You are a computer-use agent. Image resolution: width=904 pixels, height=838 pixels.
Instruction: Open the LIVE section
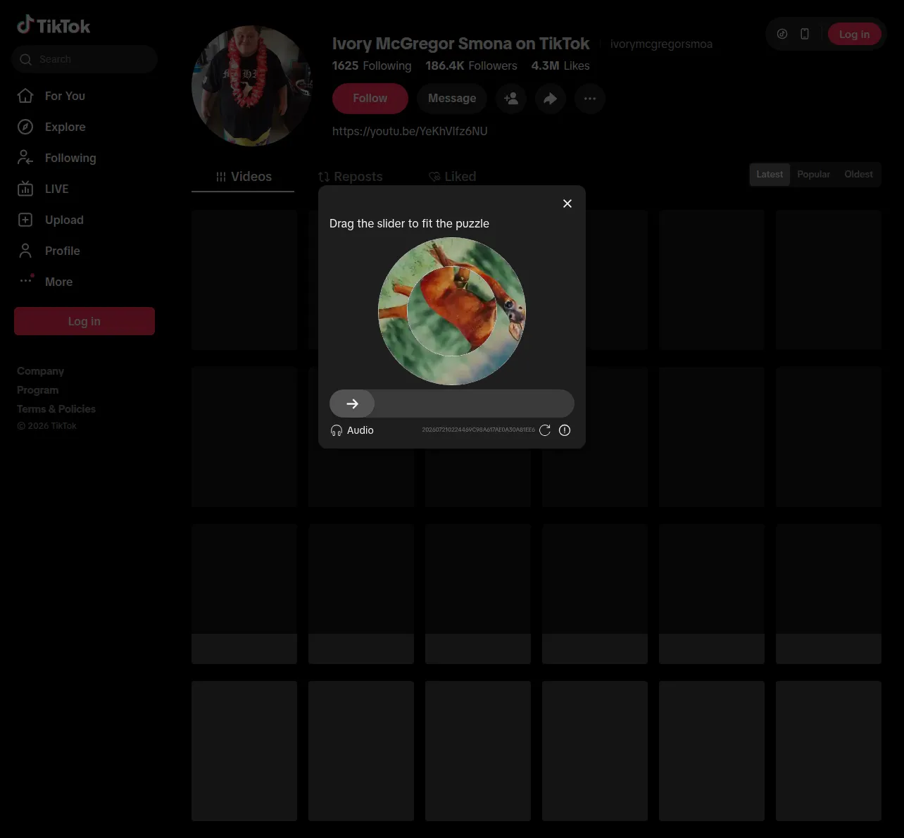(x=42, y=189)
